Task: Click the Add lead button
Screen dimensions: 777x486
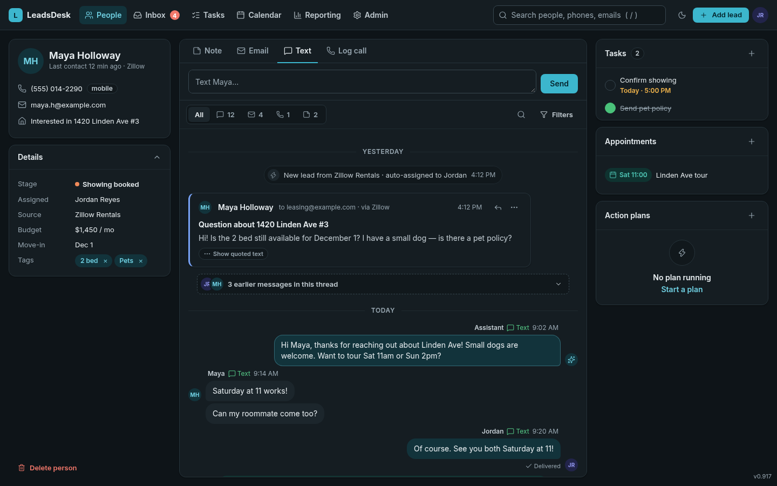Action: click(x=721, y=15)
